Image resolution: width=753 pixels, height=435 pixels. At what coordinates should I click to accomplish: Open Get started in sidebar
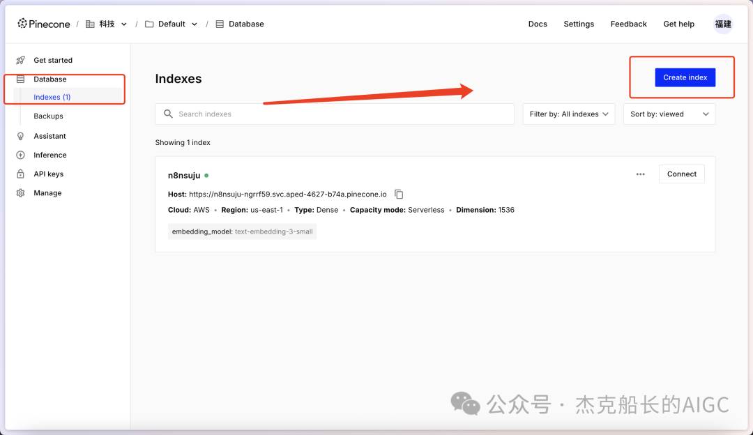tap(53, 60)
